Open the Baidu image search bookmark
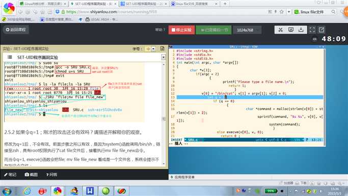The width and height of the screenshot is (348, 196). click(x=57, y=19)
